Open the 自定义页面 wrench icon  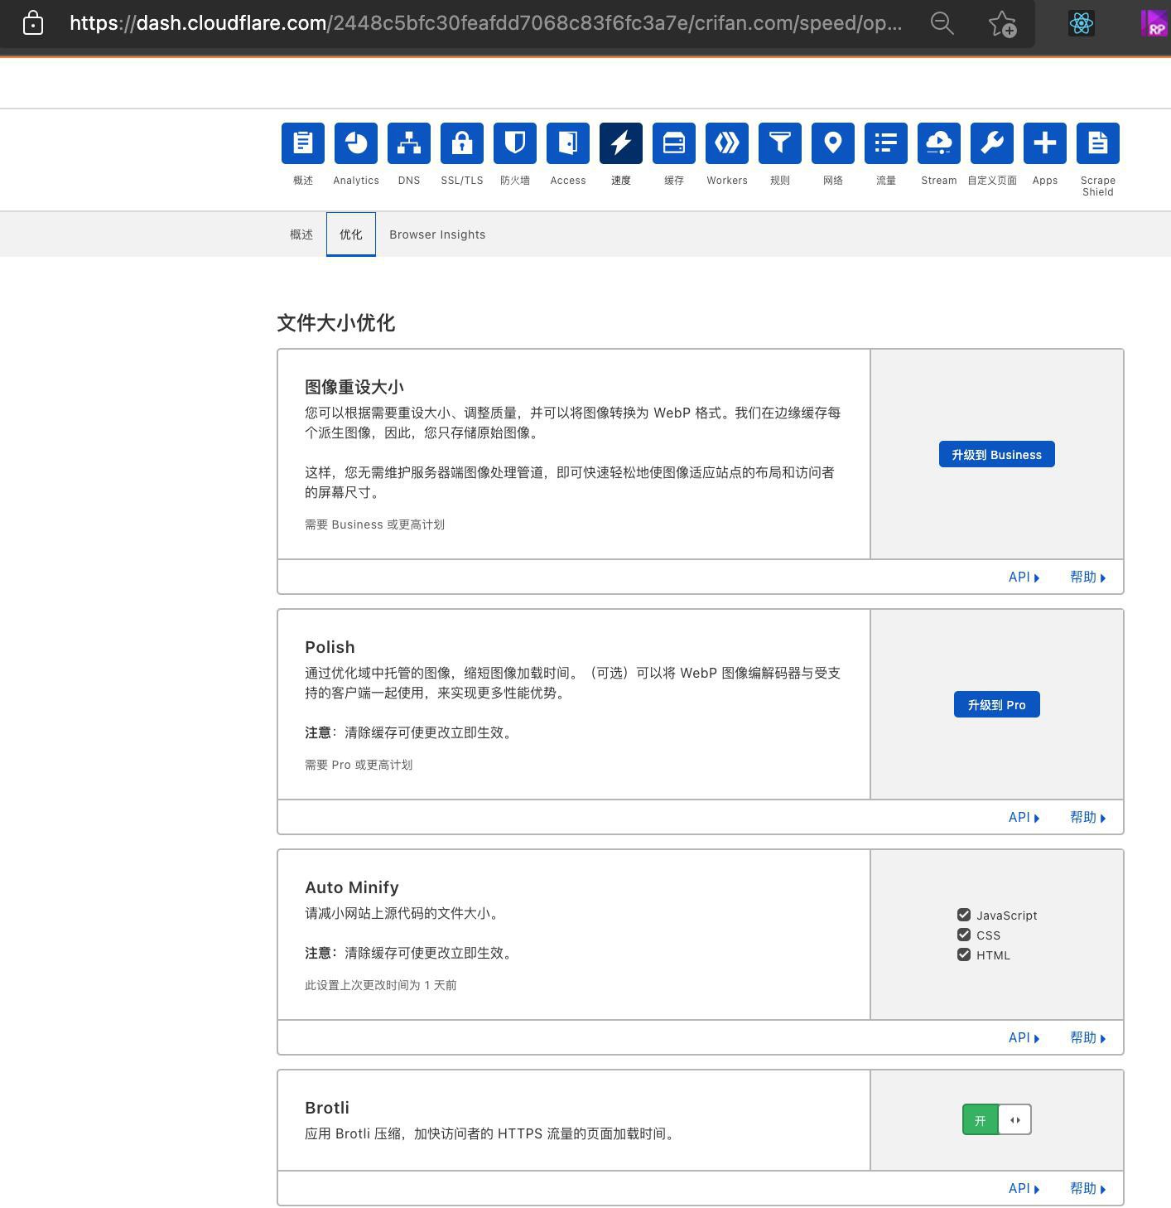992,143
